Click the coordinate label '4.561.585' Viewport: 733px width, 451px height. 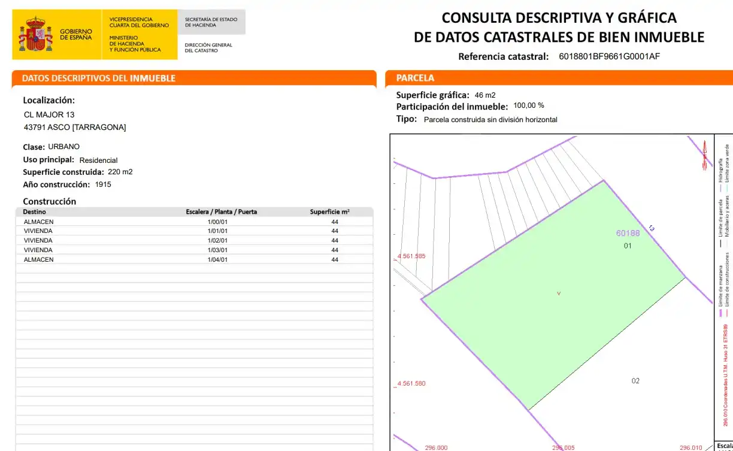pyautogui.click(x=411, y=256)
